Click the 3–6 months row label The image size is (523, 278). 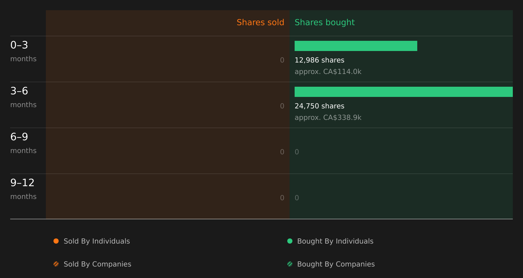pyautogui.click(x=23, y=97)
